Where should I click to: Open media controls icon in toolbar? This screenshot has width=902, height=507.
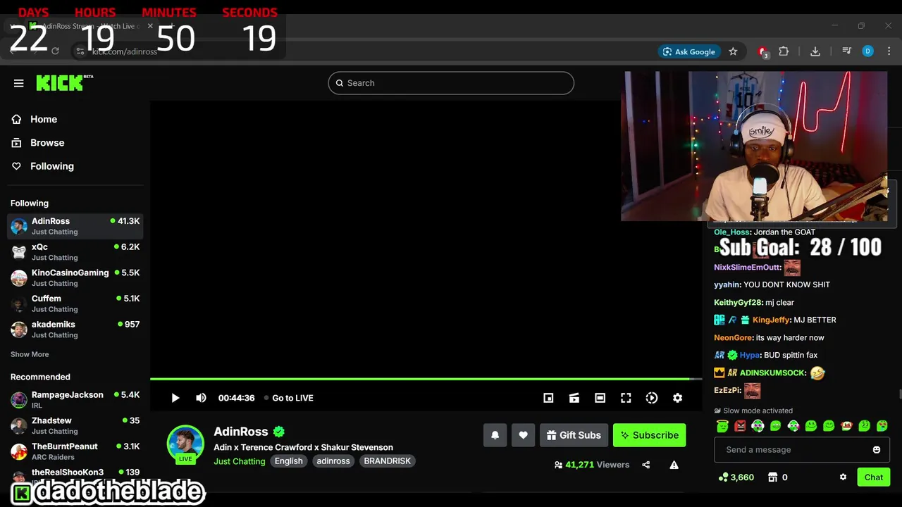tap(846, 51)
